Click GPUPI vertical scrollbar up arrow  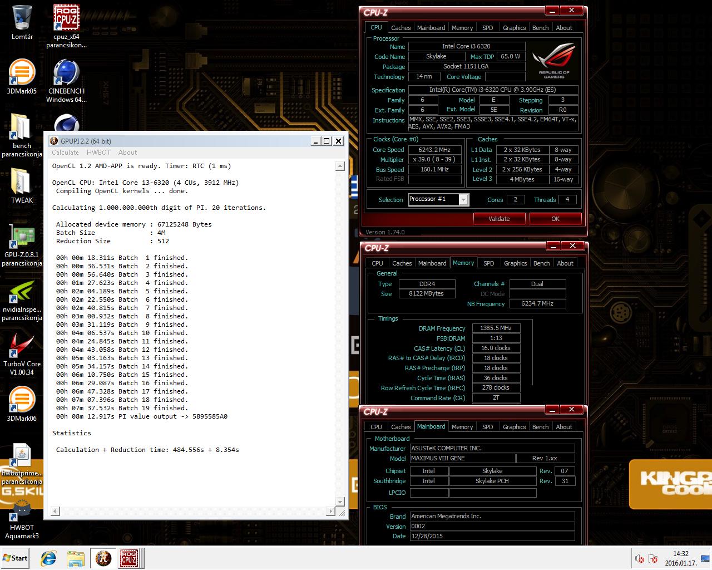click(340, 166)
